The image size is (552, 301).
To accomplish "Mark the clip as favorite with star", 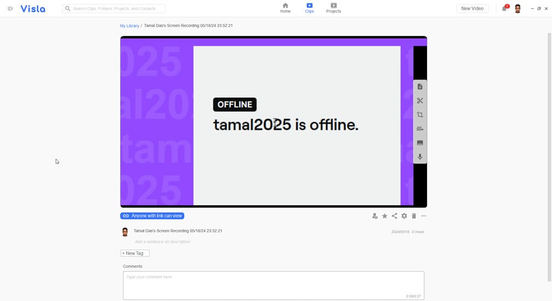I will click(384, 216).
